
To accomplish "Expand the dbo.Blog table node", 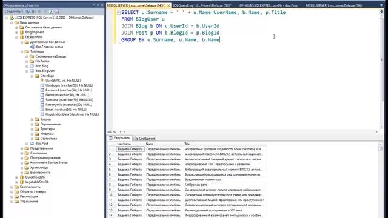I will [27, 66].
